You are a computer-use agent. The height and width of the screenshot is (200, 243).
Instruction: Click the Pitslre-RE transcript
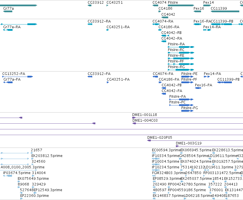181,58
